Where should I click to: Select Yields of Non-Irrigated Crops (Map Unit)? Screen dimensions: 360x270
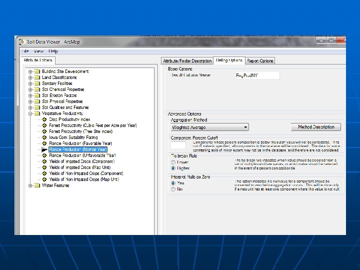pos(84,179)
